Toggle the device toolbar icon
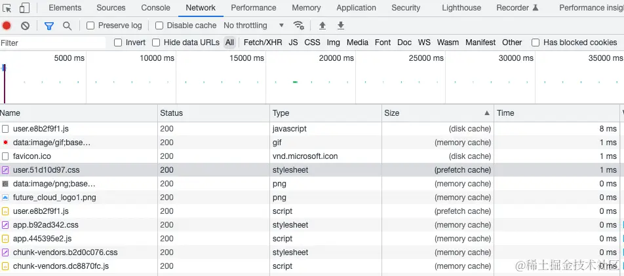 point(24,8)
